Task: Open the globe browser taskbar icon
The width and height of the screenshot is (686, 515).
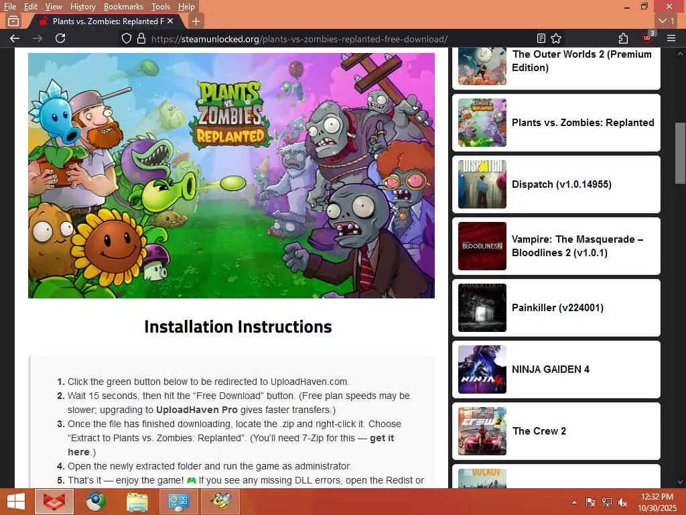Action: [x=95, y=502]
